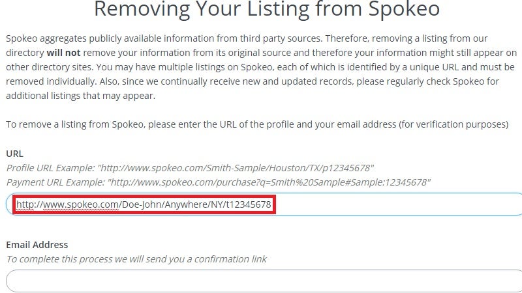Click the underlined 'http://www.spokeo.com' part of URL
Viewport: 522px width, 293px height.
coord(67,204)
